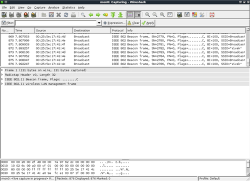Image resolution: width=250 pixels, height=181 pixels.
Task: Toggle packet list colorize button
Action: tap(130, 15)
